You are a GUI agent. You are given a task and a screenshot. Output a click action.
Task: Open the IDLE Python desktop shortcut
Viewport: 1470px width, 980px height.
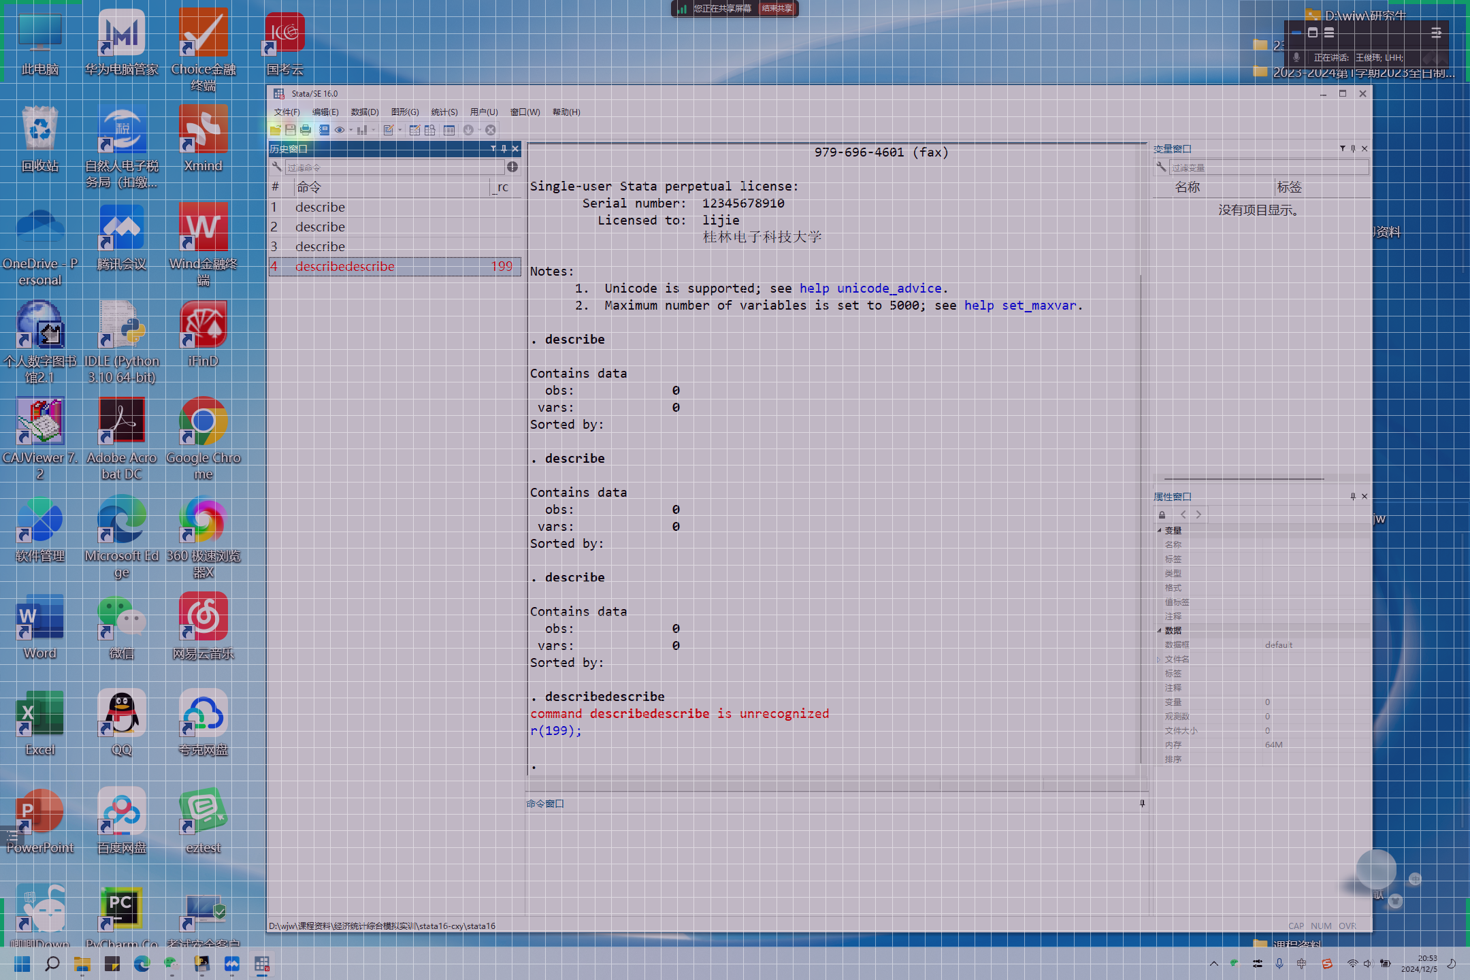point(121,342)
